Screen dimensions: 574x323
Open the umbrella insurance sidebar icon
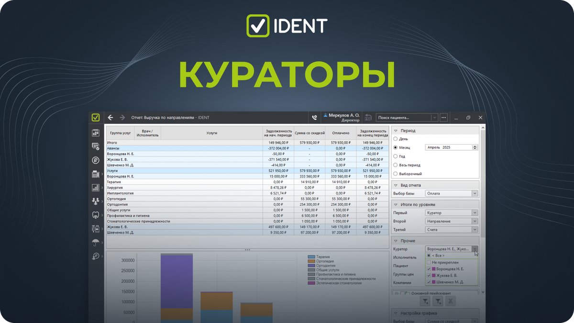pyautogui.click(x=96, y=243)
